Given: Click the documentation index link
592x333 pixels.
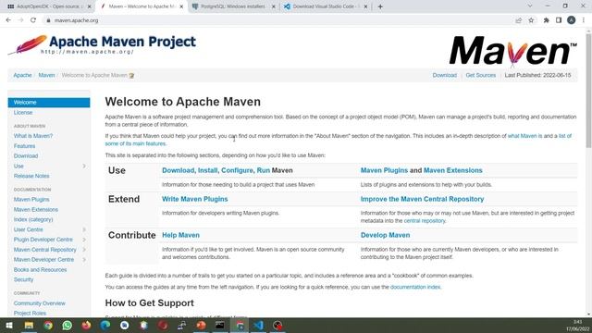Looking at the screenshot, I should point(415,287).
